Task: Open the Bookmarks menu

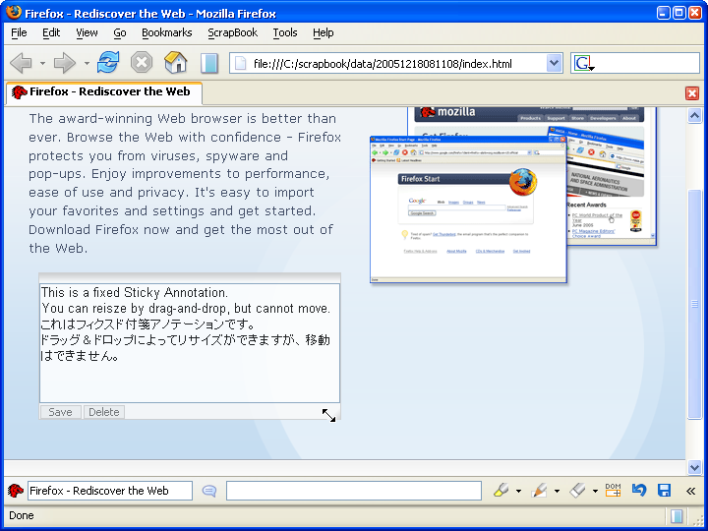Action: point(166,32)
